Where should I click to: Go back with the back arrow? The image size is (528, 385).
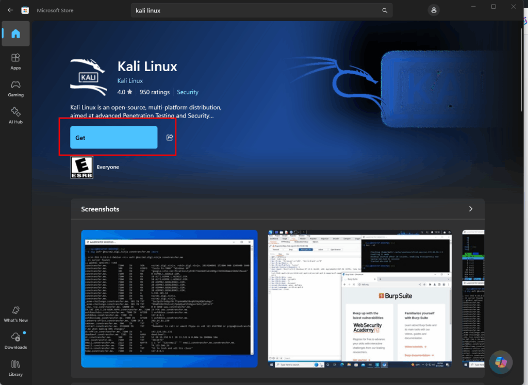click(10, 10)
